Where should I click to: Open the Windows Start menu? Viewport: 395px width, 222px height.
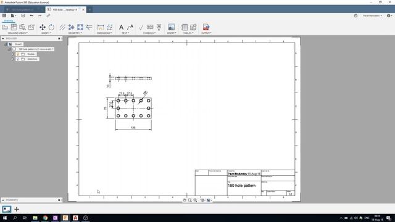(x=5, y=218)
